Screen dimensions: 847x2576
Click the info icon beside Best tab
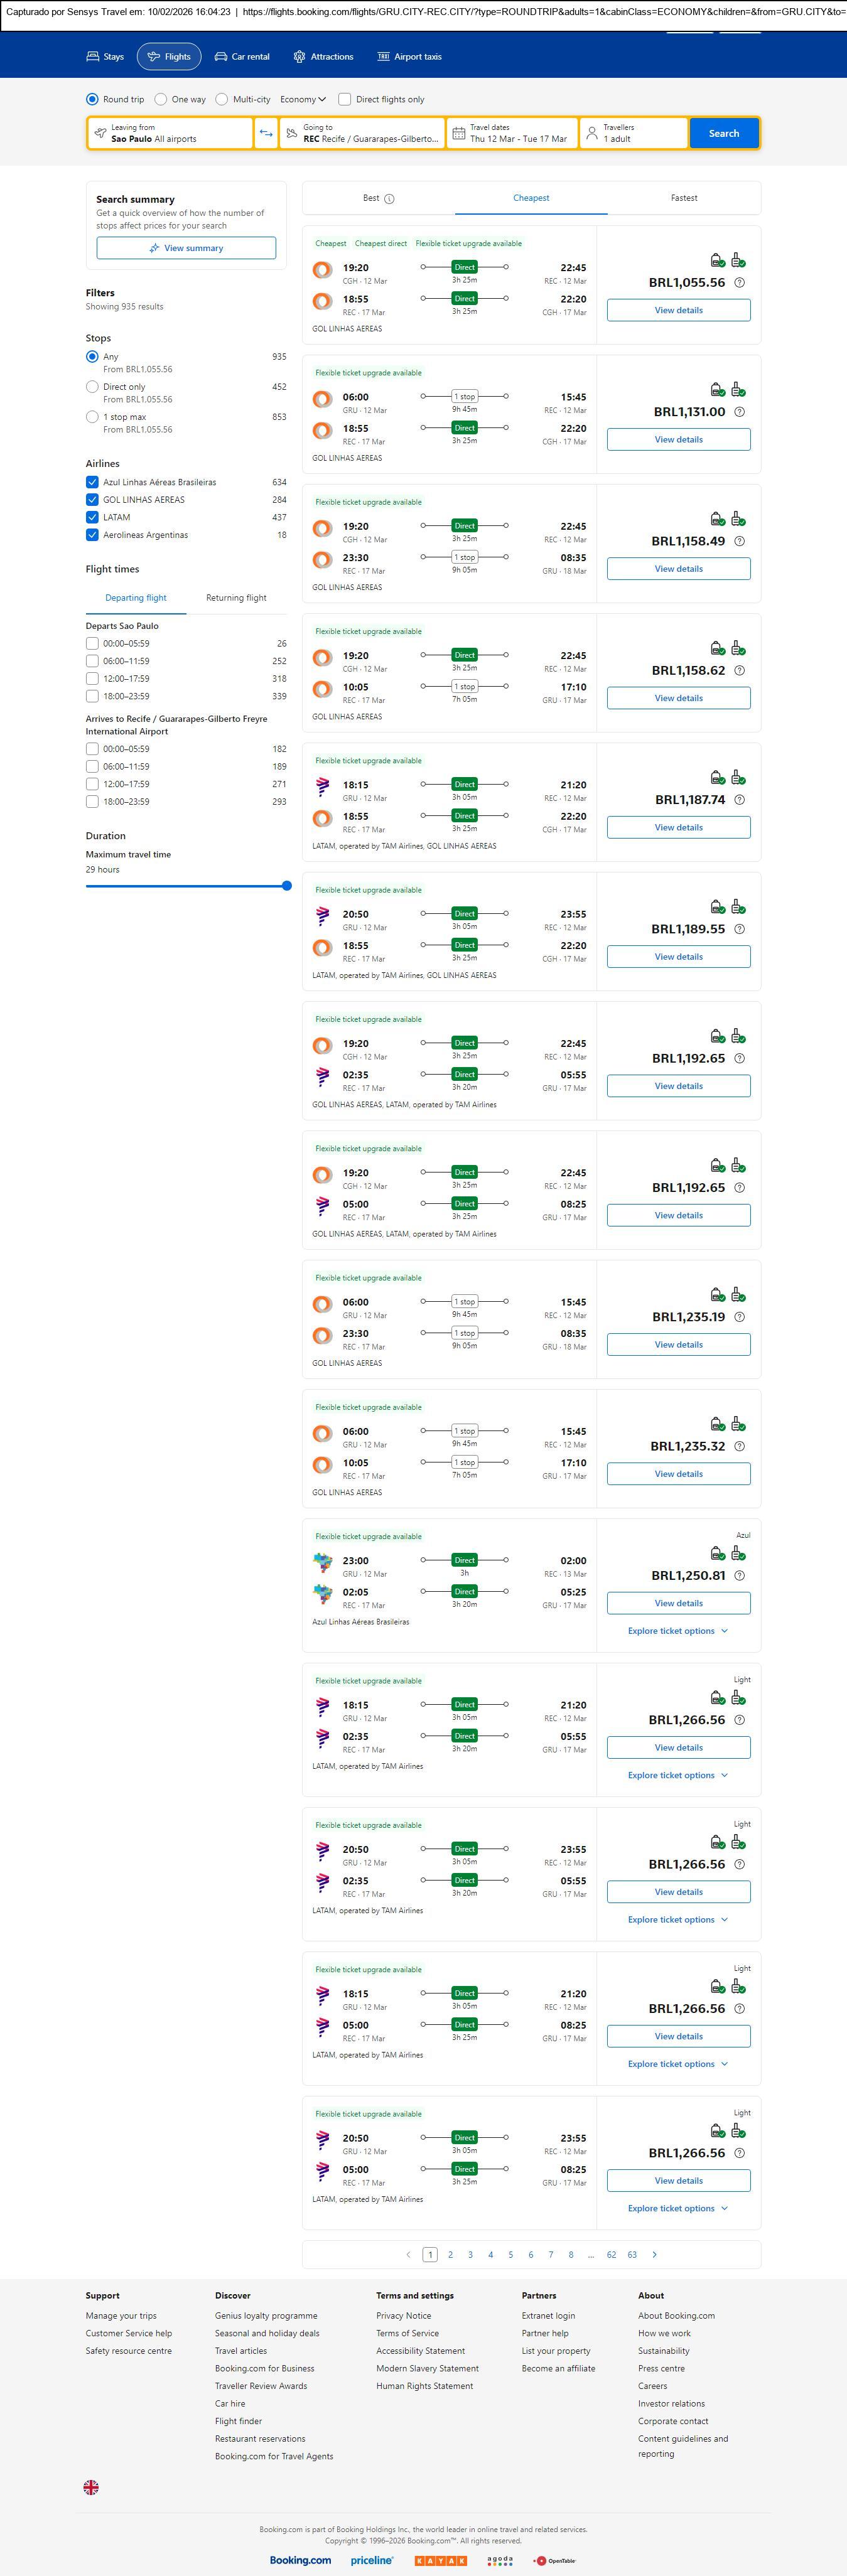389,199
